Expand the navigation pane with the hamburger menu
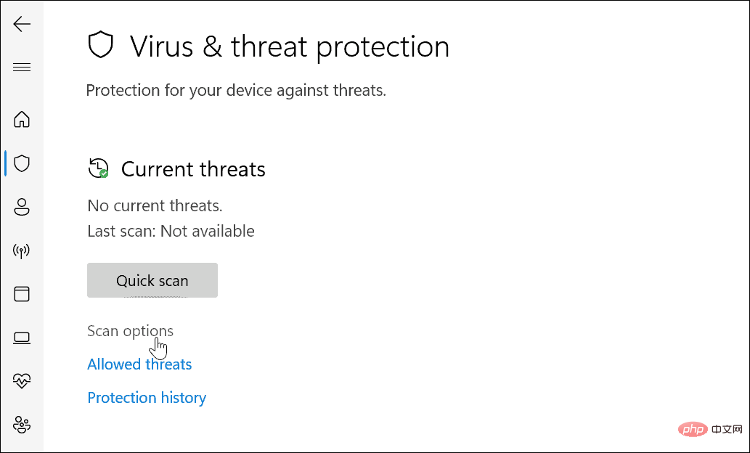The image size is (750, 453). [22, 67]
